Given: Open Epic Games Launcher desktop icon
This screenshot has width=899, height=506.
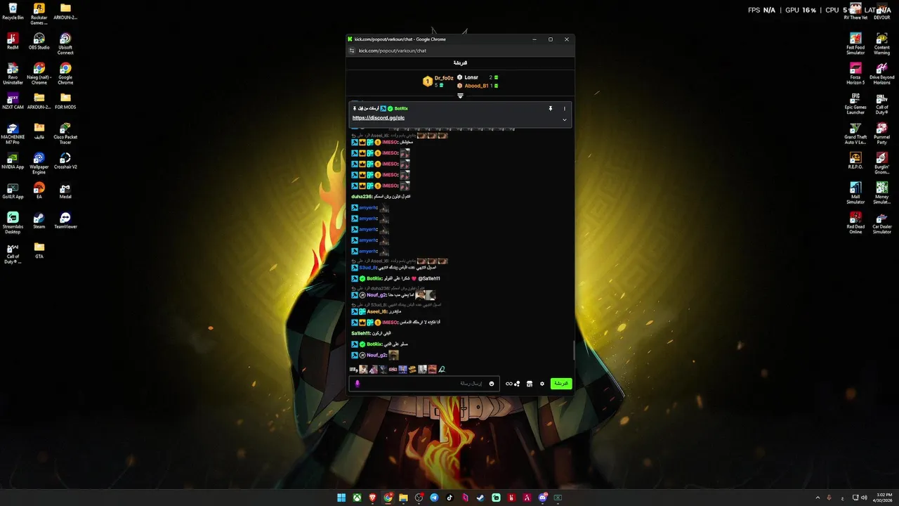Looking at the screenshot, I should (855, 104).
